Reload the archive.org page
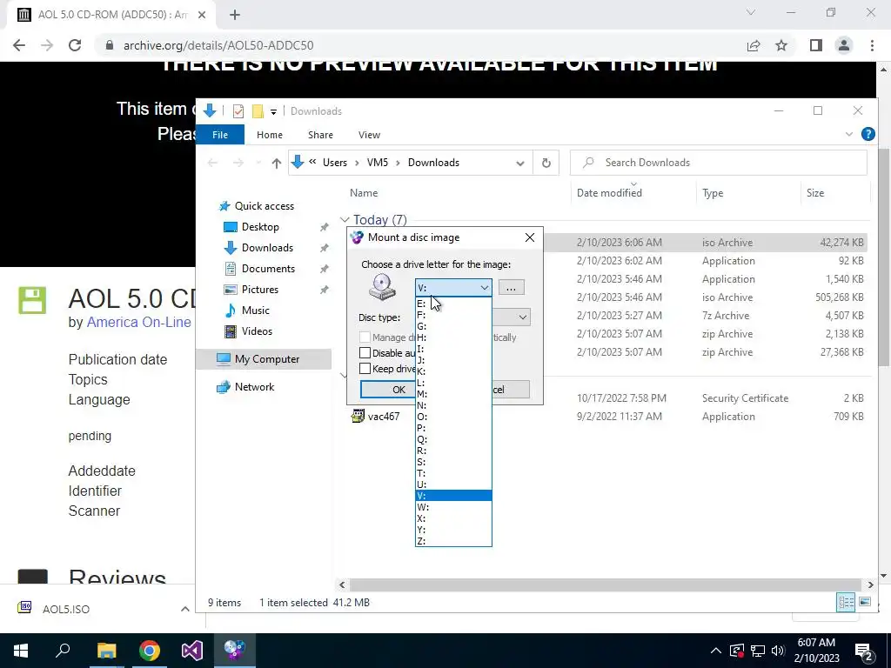The image size is (891, 668). tap(75, 45)
